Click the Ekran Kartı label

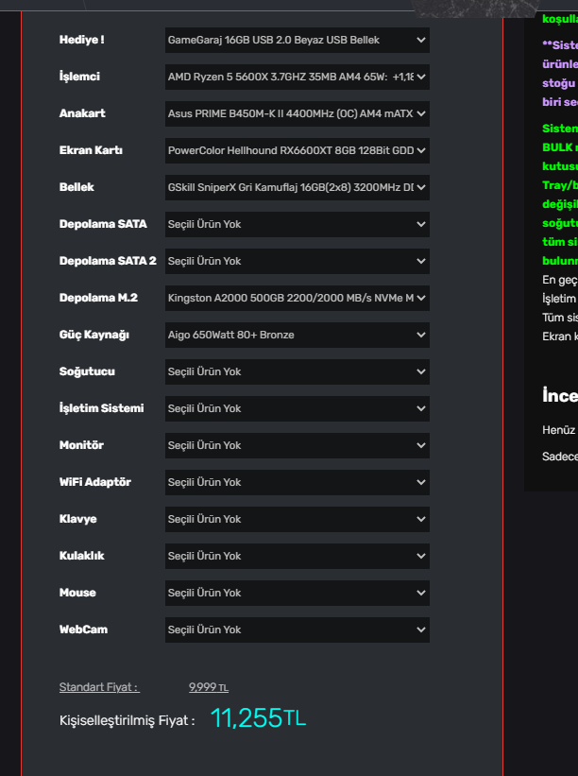tap(91, 150)
